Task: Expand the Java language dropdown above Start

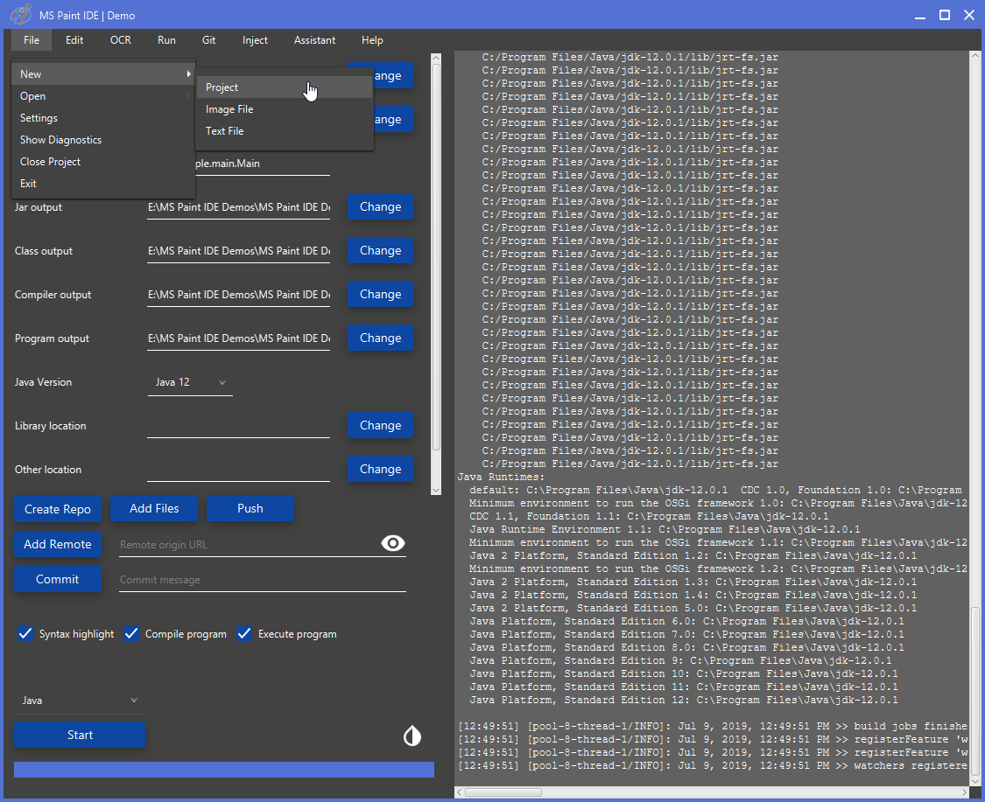Action: 79,701
